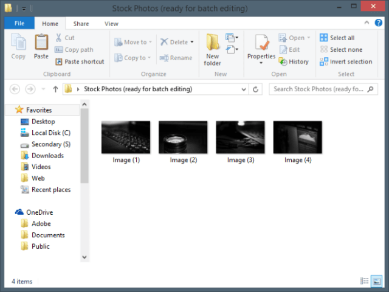Select the Image (4) chart thumbnail

point(298,137)
